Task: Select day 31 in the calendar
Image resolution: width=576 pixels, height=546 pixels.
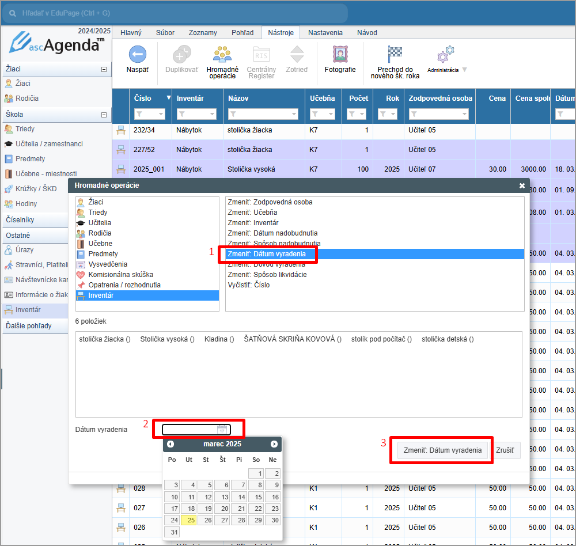Action: (x=172, y=532)
